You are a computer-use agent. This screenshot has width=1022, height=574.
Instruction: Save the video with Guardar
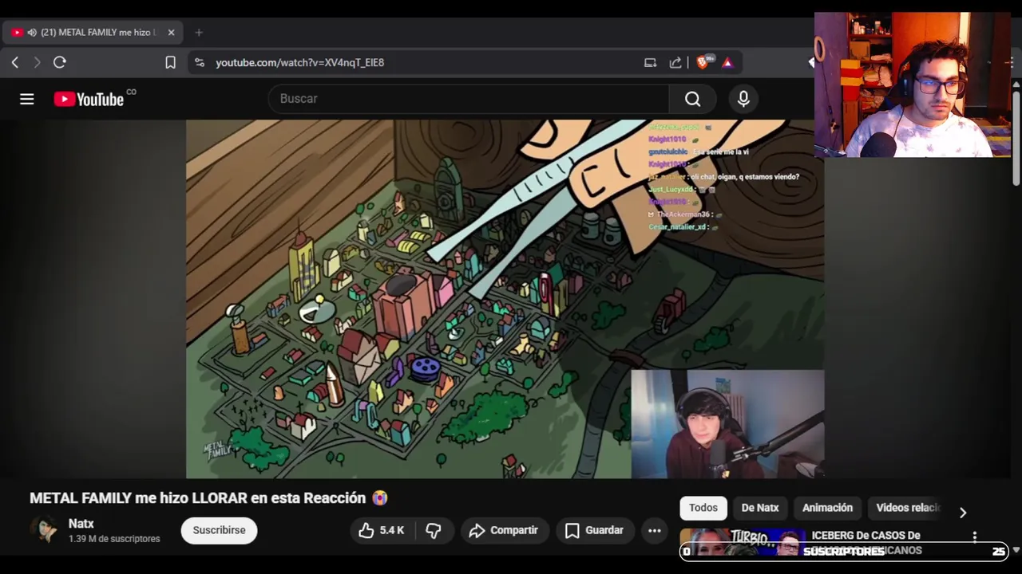click(x=594, y=530)
